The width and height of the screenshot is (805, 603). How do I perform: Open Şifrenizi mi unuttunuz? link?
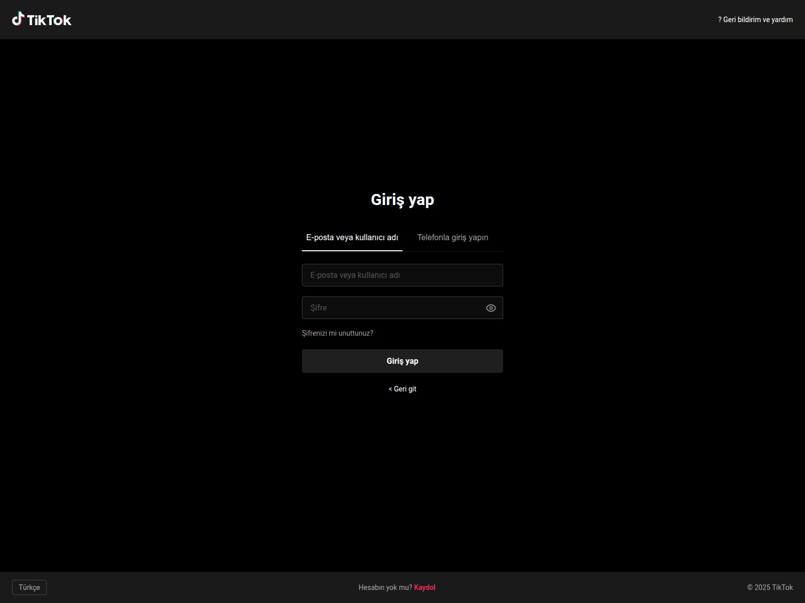tap(338, 333)
